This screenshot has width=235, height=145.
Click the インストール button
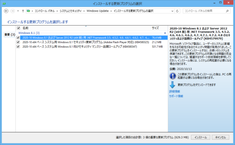[200, 137]
